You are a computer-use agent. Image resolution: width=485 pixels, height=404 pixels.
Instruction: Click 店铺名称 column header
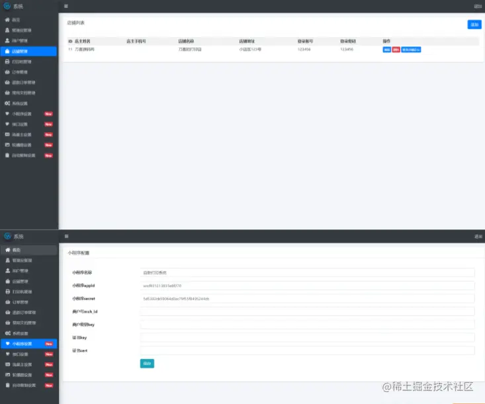click(x=186, y=41)
